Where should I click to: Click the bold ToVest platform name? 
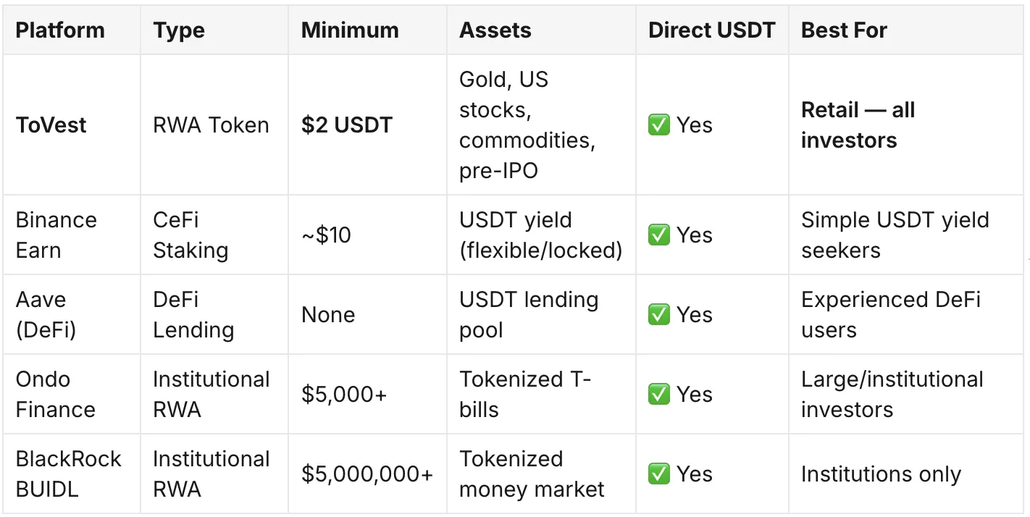click(x=51, y=125)
